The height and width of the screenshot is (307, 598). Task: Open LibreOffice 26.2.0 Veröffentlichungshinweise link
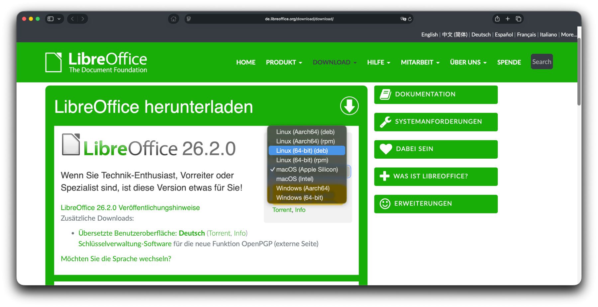click(130, 208)
